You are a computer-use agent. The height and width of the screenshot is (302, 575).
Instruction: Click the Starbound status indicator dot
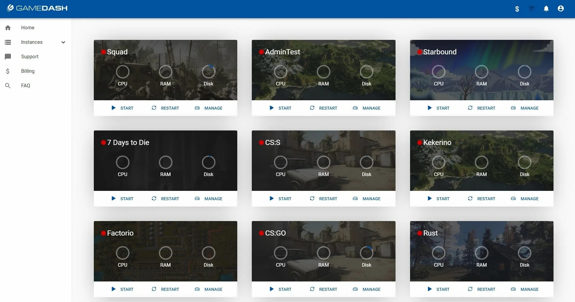click(x=420, y=52)
